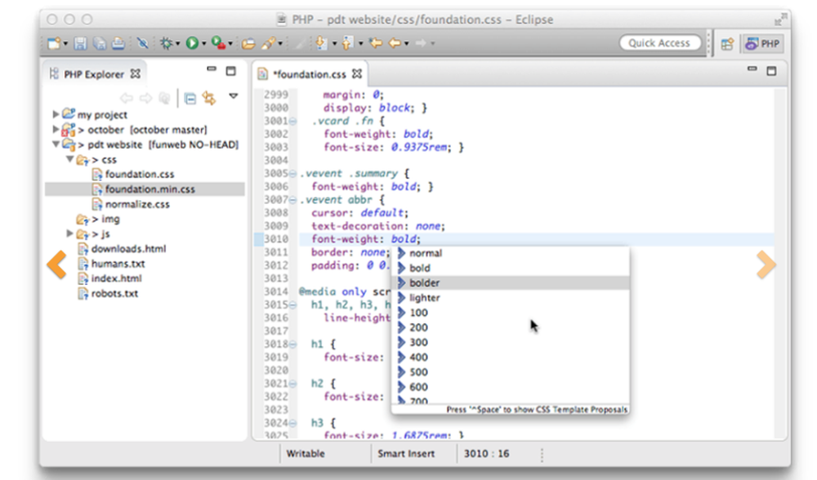Screen dimensions: 817x480
Task: Collapse the css folder node
Action: (69, 159)
